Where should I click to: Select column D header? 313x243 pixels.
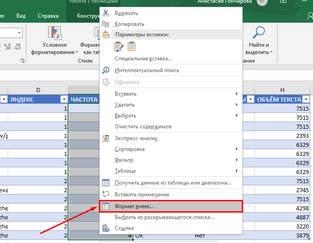(x=38, y=90)
